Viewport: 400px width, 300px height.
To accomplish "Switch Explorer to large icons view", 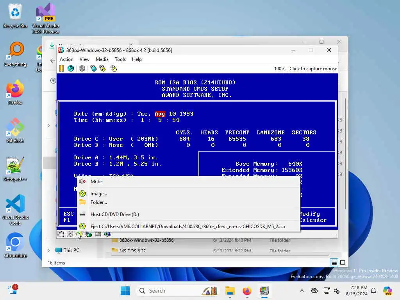I will point(343,262).
